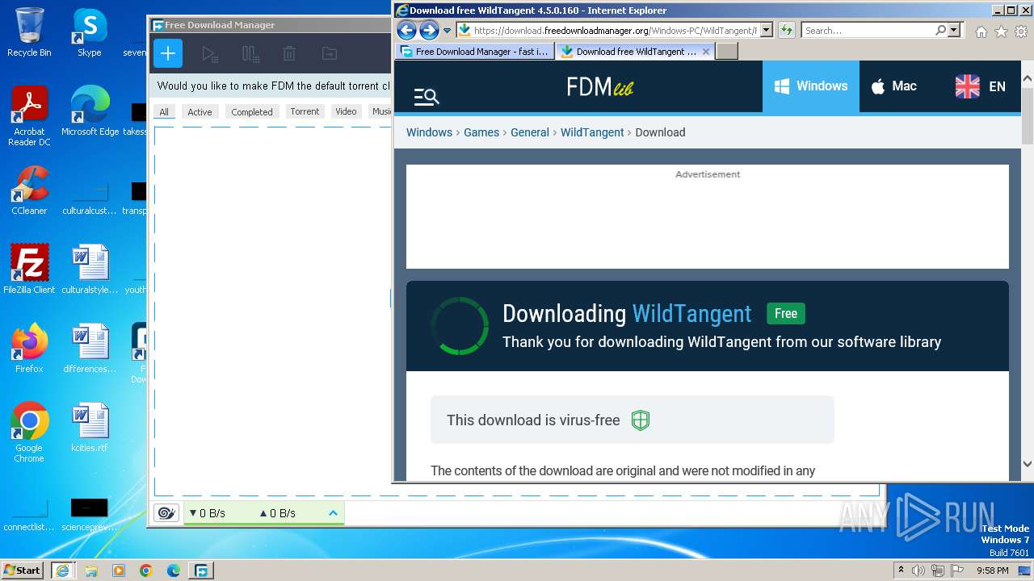Click the Internet Explorer address bar URL

coord(615,31)
